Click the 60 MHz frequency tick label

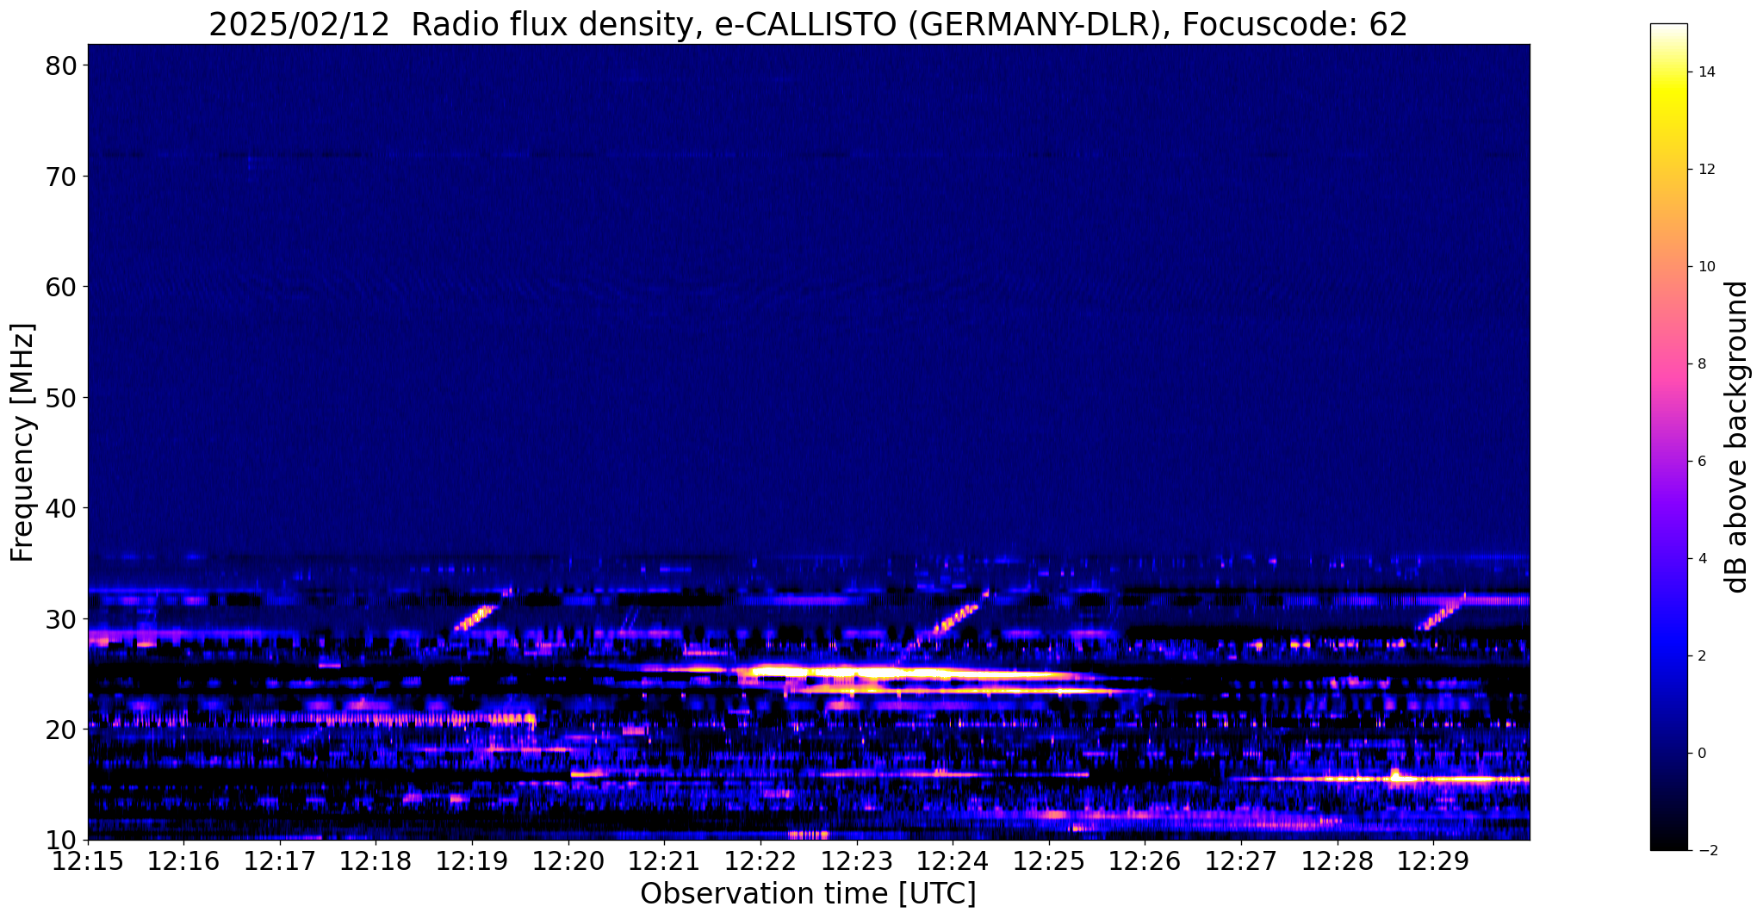60,287
